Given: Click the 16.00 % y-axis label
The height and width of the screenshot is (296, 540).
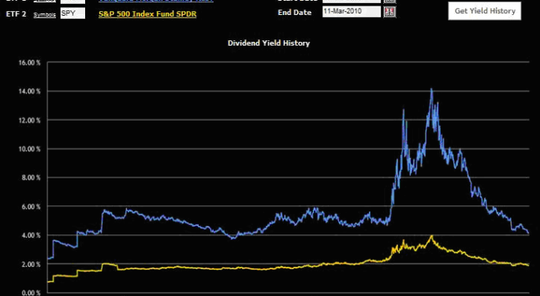Looking at the screenshot, I should tap(30, 63).
